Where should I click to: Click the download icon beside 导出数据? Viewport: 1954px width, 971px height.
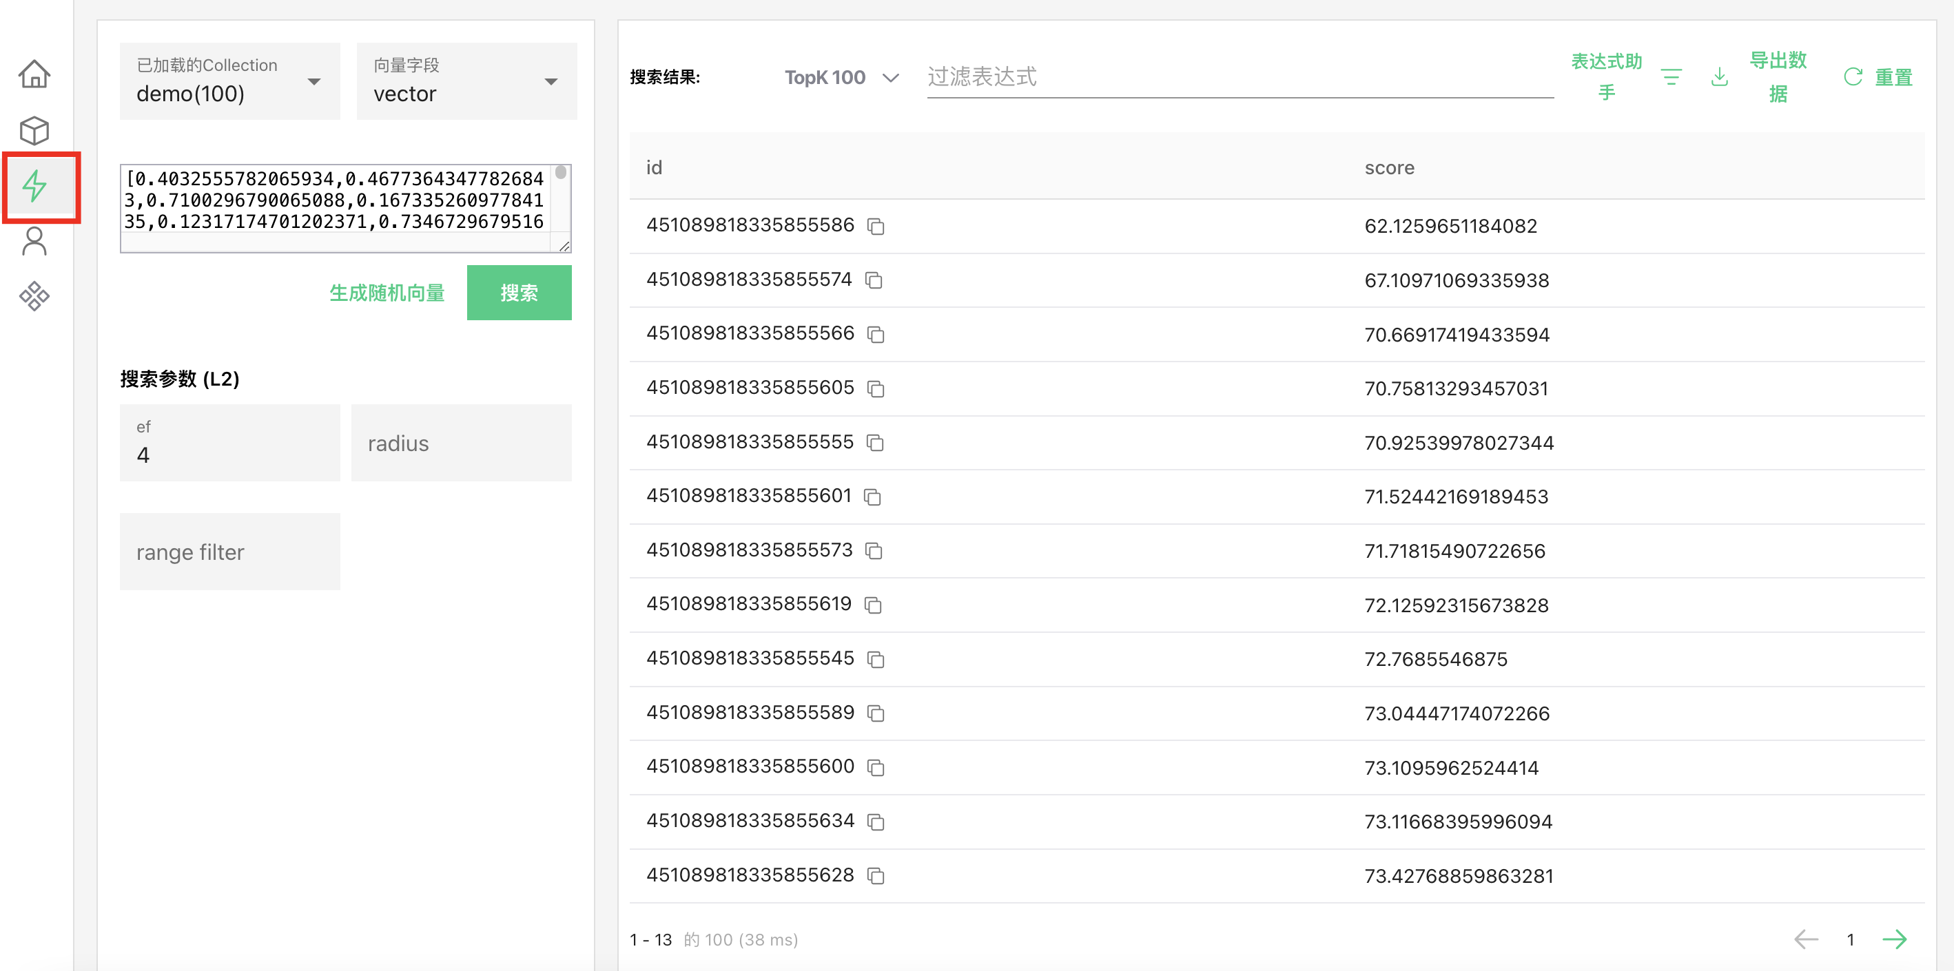coord(1720,77)
